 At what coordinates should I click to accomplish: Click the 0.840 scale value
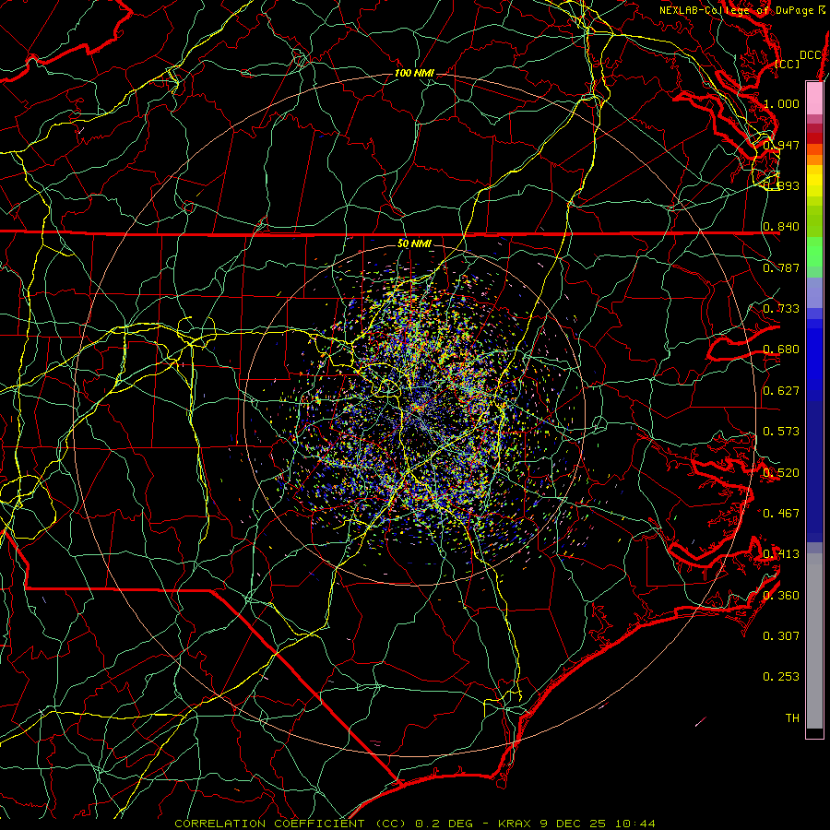781,227
